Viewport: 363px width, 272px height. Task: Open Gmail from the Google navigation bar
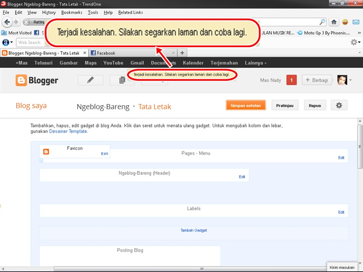click(137, 63)
